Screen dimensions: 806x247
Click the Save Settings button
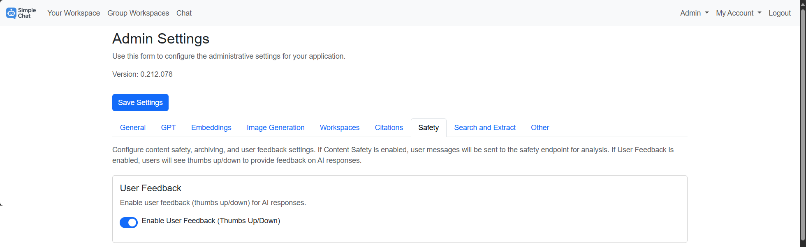(140, 103)
